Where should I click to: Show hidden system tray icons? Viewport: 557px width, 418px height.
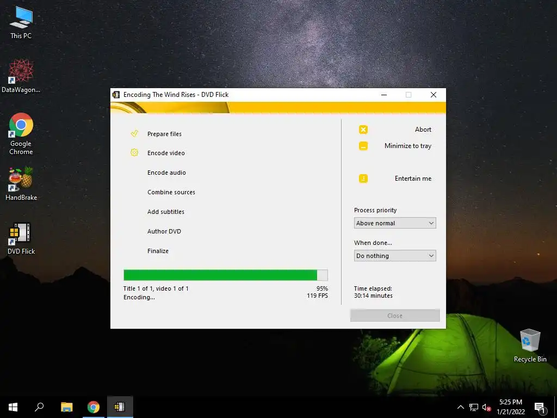pos(460,407)
